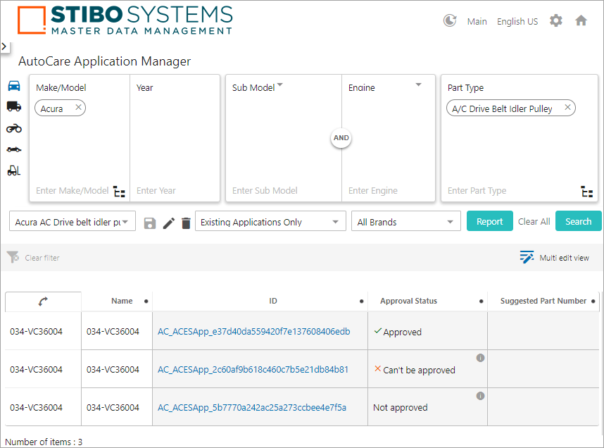Focus the Enter Sub Model input
Viewport: 604px width, 448px height.
(x=265, y=191)
